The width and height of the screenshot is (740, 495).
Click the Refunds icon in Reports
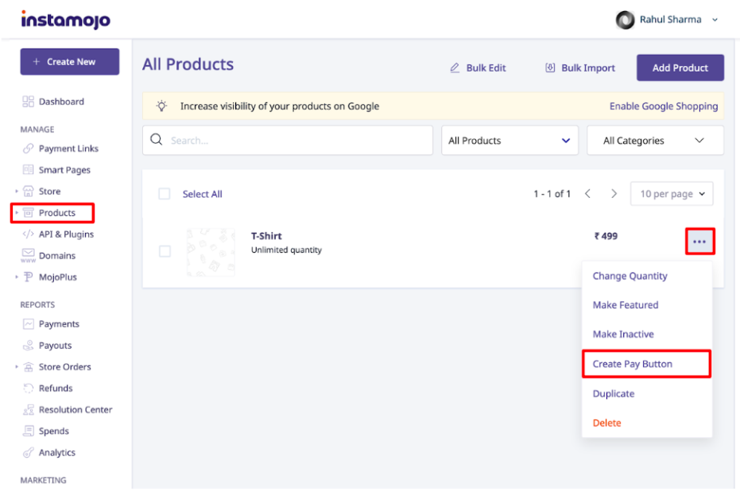(x=29, y=389)
